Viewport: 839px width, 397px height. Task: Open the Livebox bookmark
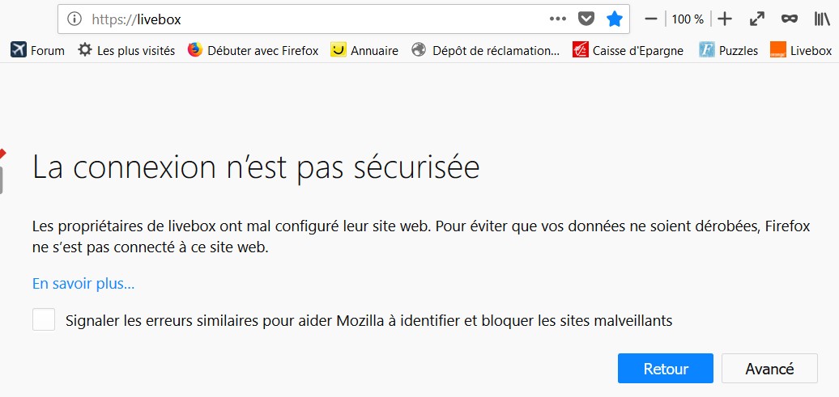coord(801,50)
